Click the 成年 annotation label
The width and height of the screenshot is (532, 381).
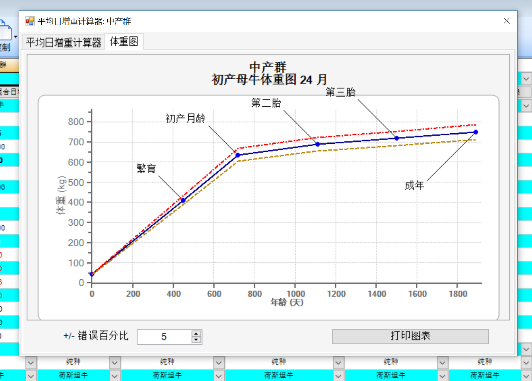pos(414,185)
